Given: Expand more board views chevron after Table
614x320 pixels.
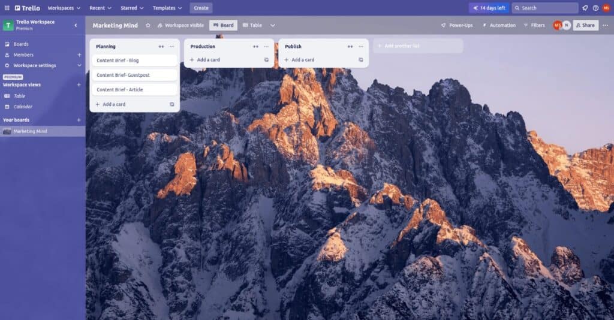Looking at the screenshot, I should pos(273,25).
